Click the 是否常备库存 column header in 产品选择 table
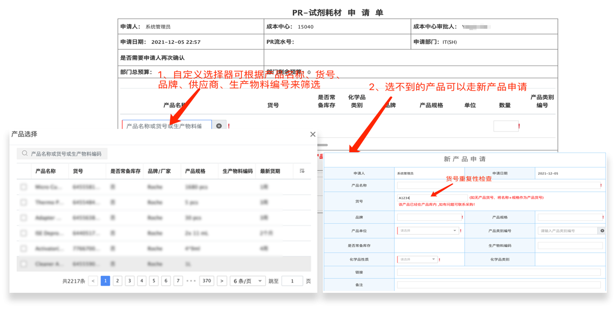This screenshot has width=615, height=309. 125,171
